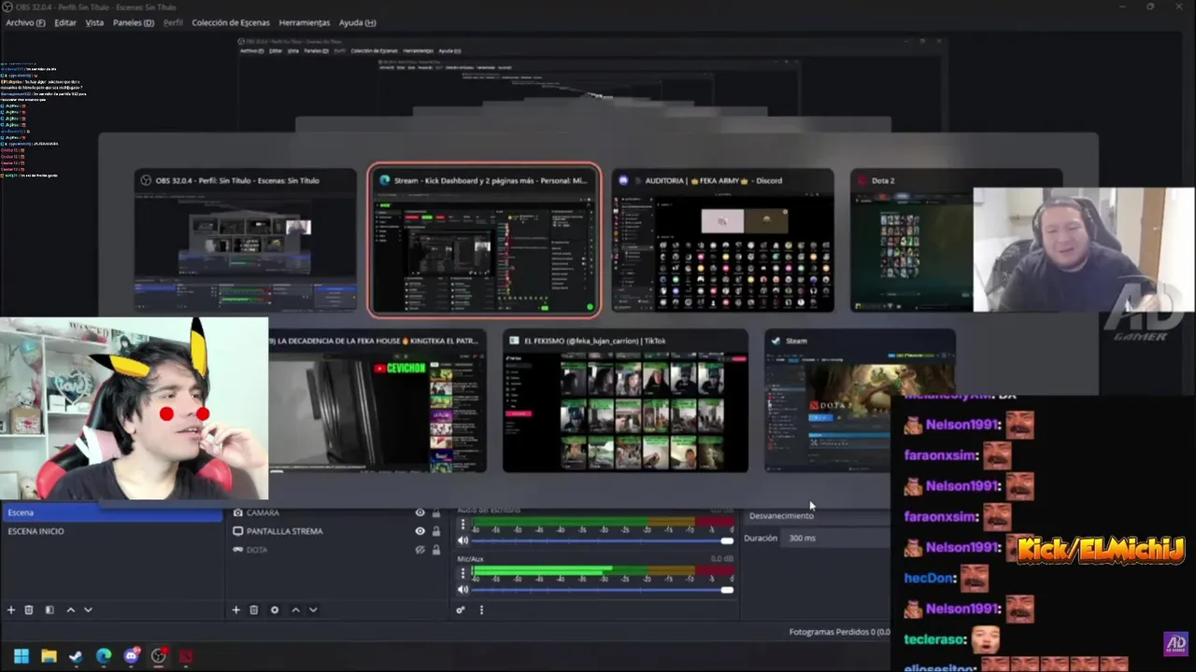The height and width of the screenshot is (672, 1196).
Task: Toggle PANTALLLA STREMA visibility eye
Action: click(420, 531)
